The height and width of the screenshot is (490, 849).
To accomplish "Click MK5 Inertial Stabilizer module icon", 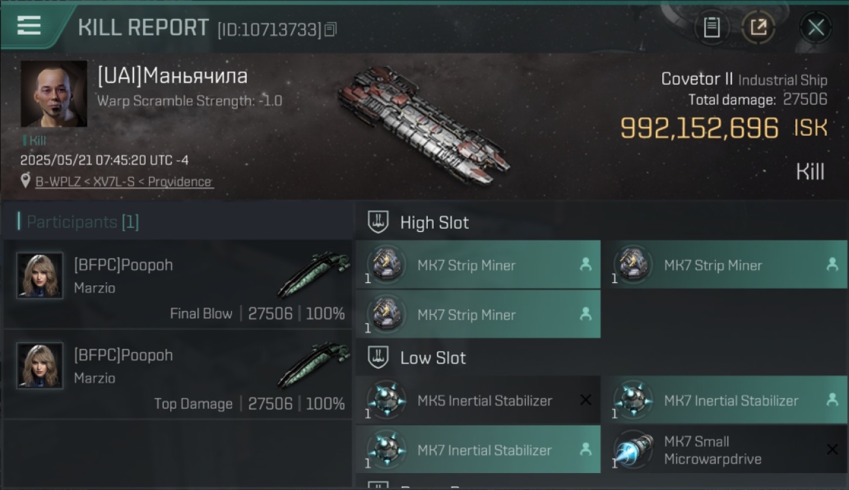I will [386, 400].
